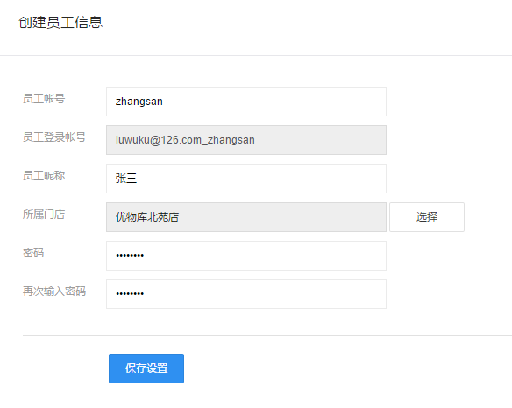Focus the 密码 password field
Image resolution: width=512 pixels, height=408 pixels.
(x=246, y=256)
